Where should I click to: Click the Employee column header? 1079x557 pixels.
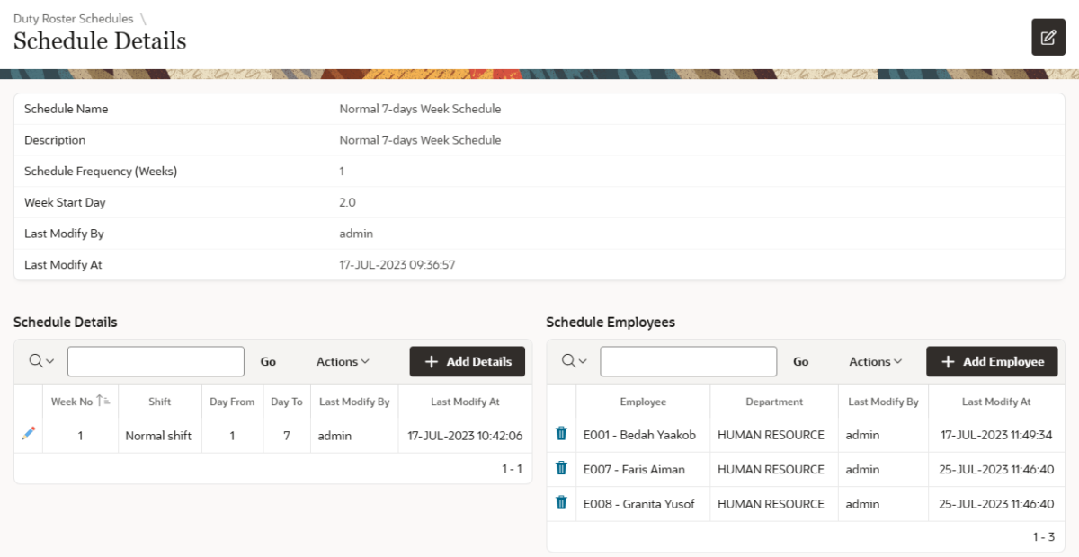(642, 402)
